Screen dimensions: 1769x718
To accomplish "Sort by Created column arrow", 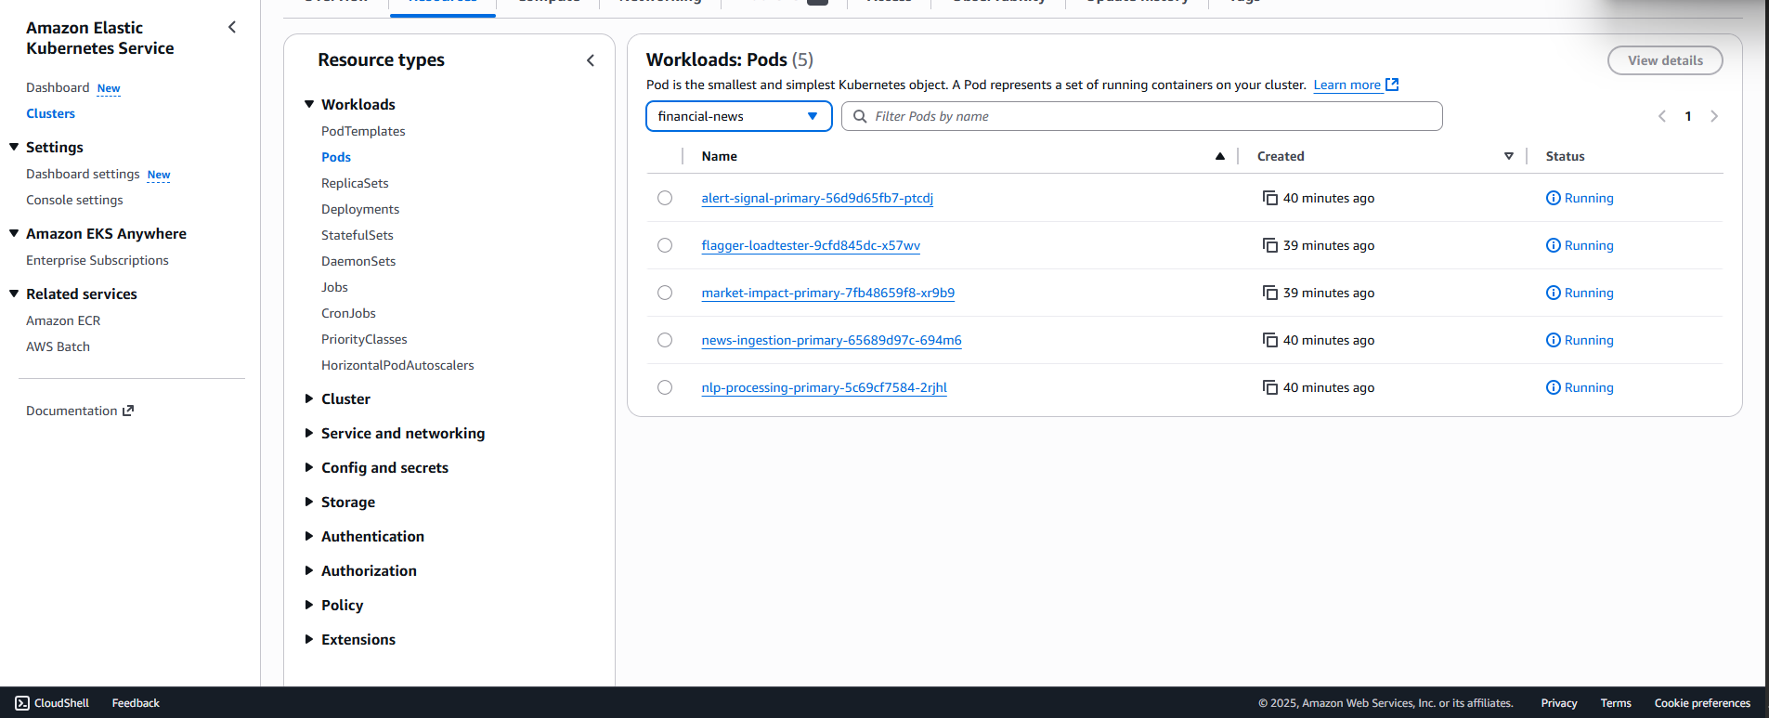I will click(1509, 156).
